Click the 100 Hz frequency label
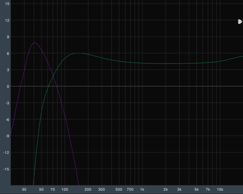Image resolution: width=243 pixels, height=194 pixels. point(65,189)
